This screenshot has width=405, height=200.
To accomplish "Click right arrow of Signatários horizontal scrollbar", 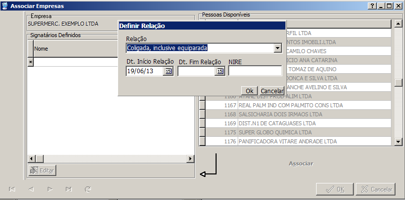I will point(190,158).
